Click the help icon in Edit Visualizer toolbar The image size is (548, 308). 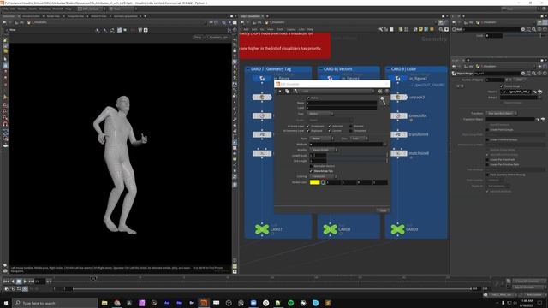click(x=386, y=92)
